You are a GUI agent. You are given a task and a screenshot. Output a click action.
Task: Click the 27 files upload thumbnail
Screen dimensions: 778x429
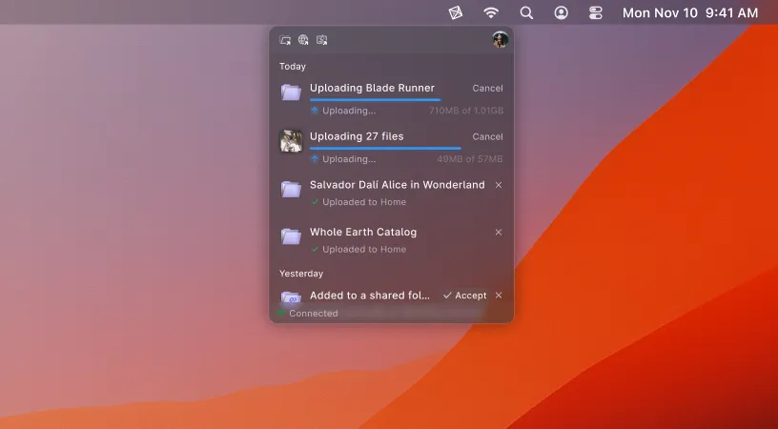[291, 141]
